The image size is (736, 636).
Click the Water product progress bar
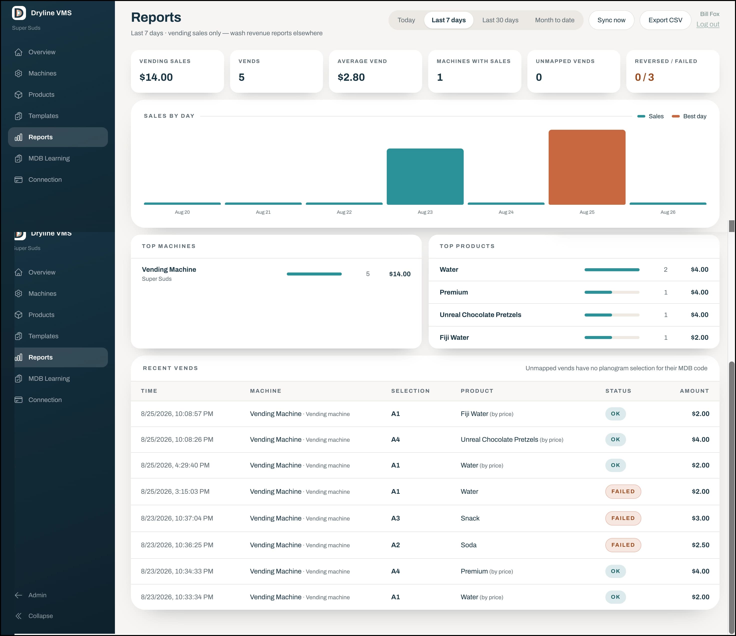[x=612, y=270]
